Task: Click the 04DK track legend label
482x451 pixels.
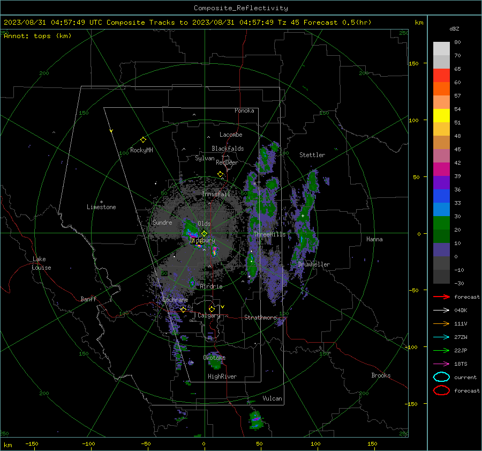Action: pos(461,310)
